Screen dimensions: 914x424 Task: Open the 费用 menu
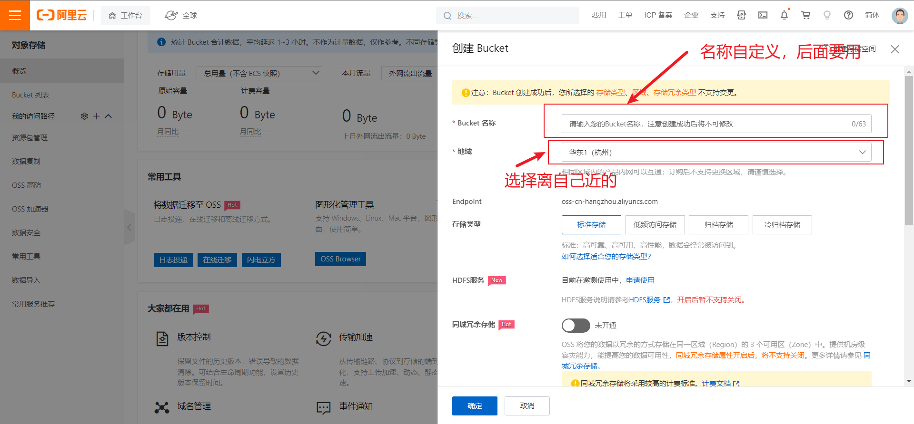[x=599, y=15]
